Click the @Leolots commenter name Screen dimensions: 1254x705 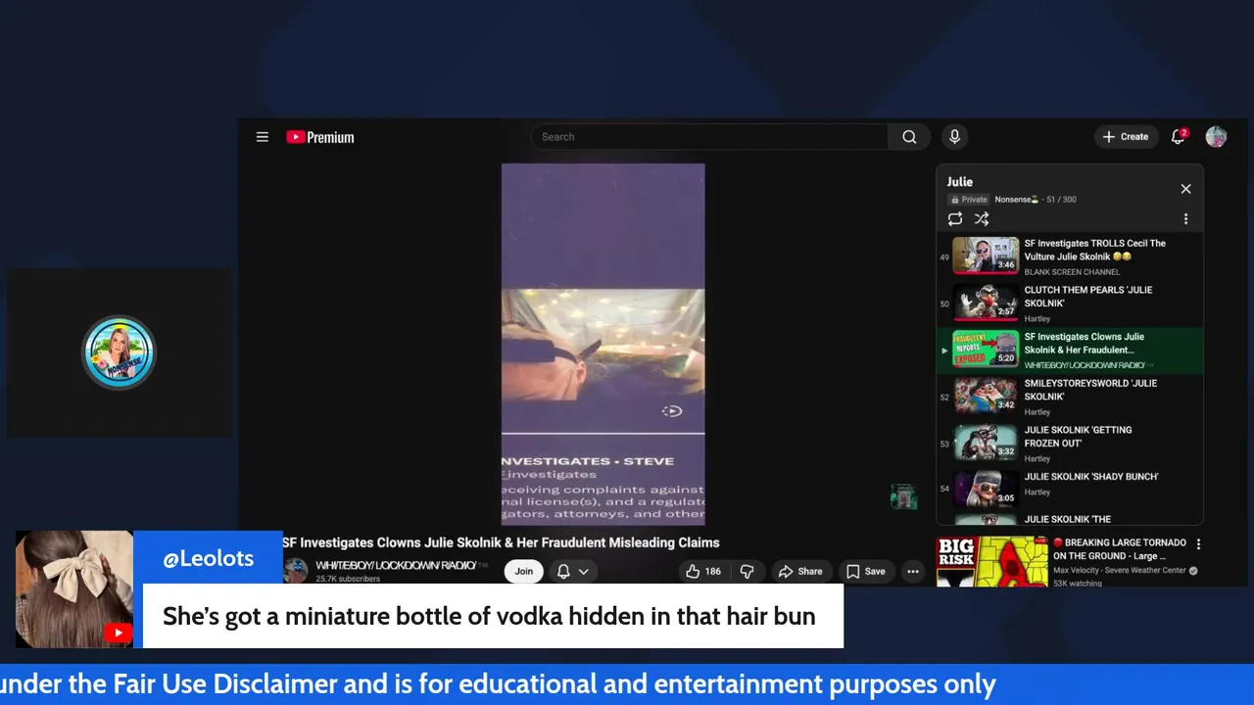pyautogui.click(x=208, y=558)
